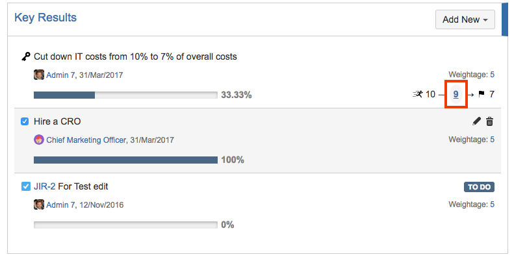The height and width of the screenshot is (259, 514).
Task: Click the Key Results heading
Action: click(x=45, y=18)
